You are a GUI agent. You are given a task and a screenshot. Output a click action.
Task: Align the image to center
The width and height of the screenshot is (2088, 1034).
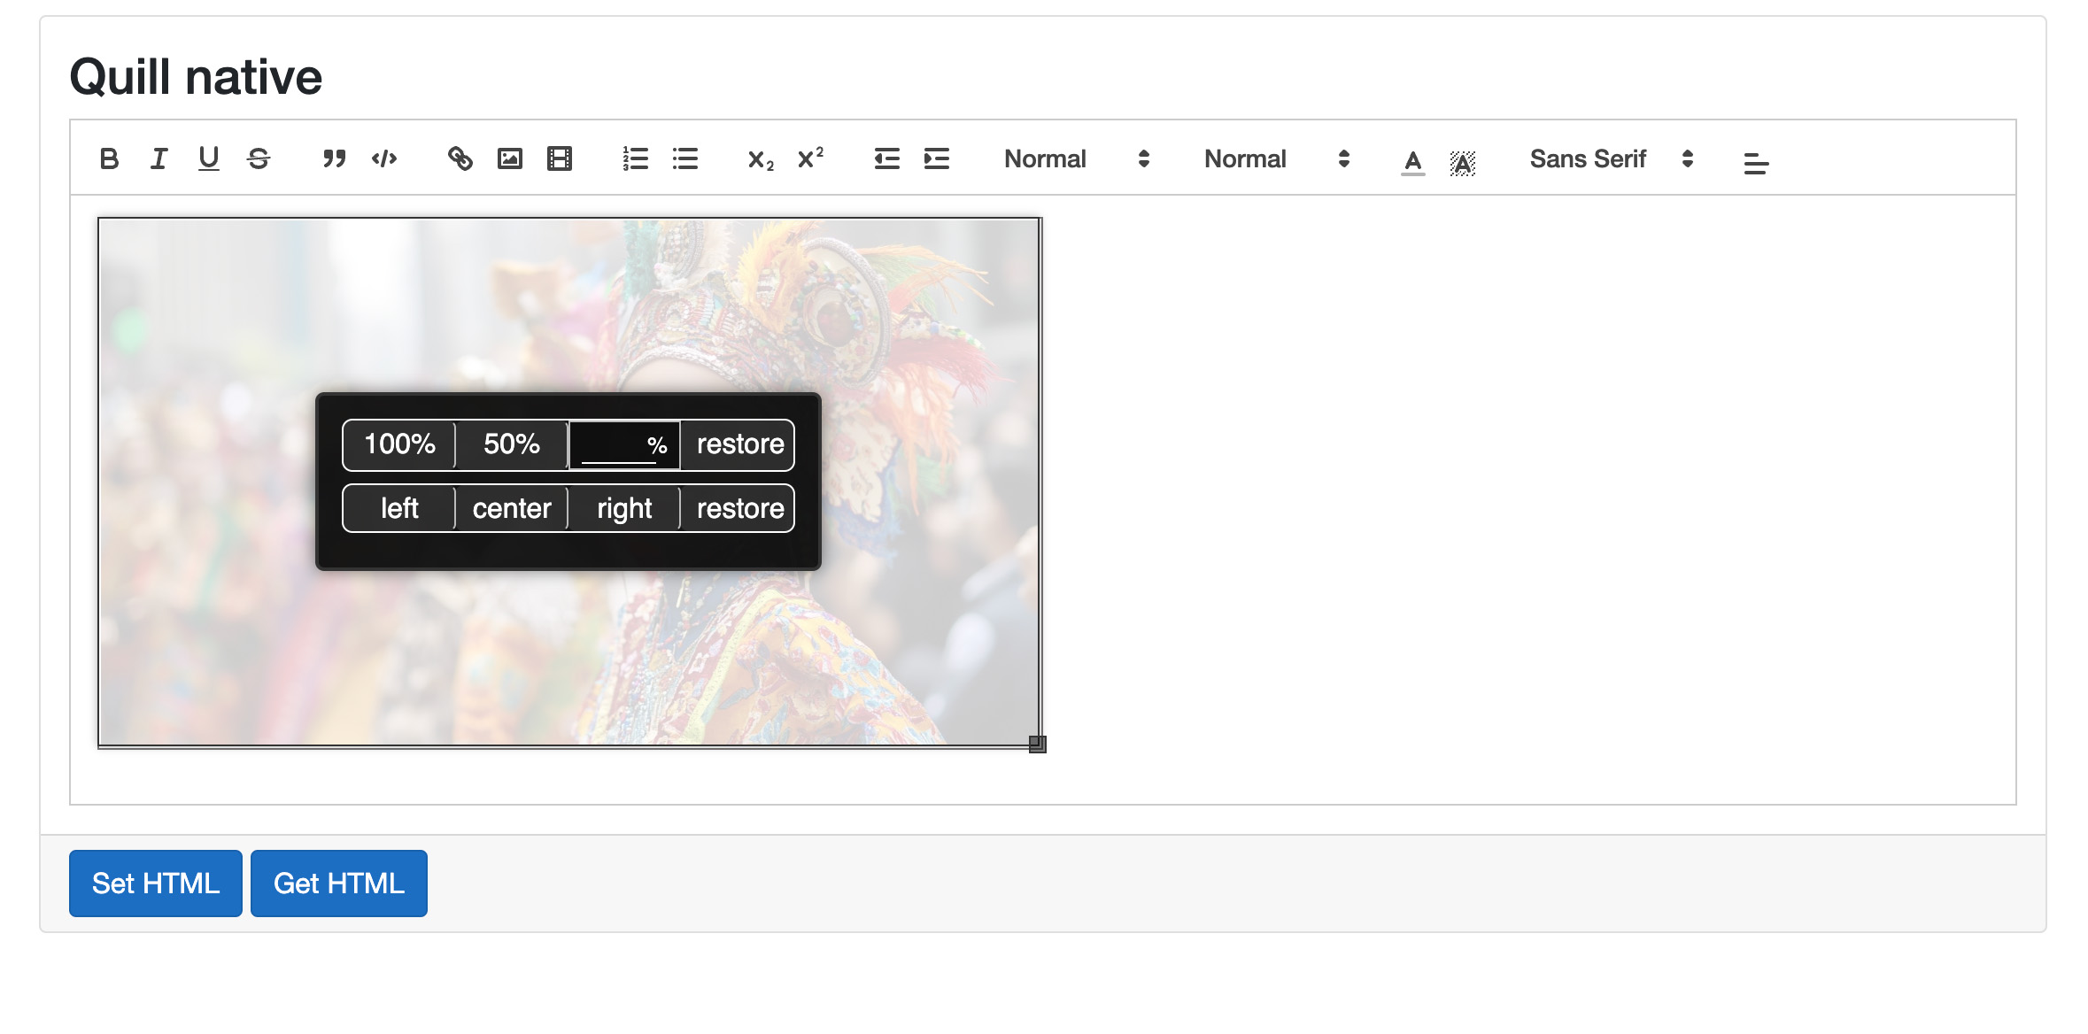pos(511,508)
